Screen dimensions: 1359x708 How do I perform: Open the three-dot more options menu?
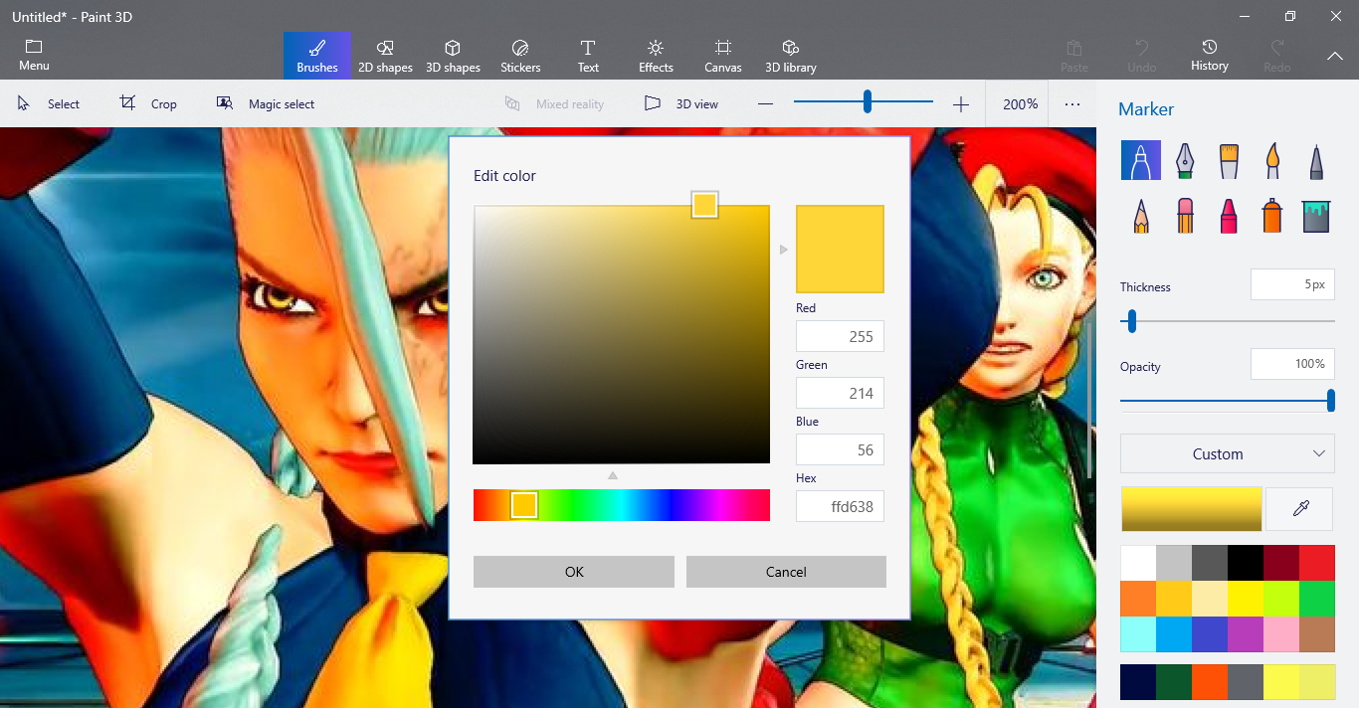(1071, 103)
